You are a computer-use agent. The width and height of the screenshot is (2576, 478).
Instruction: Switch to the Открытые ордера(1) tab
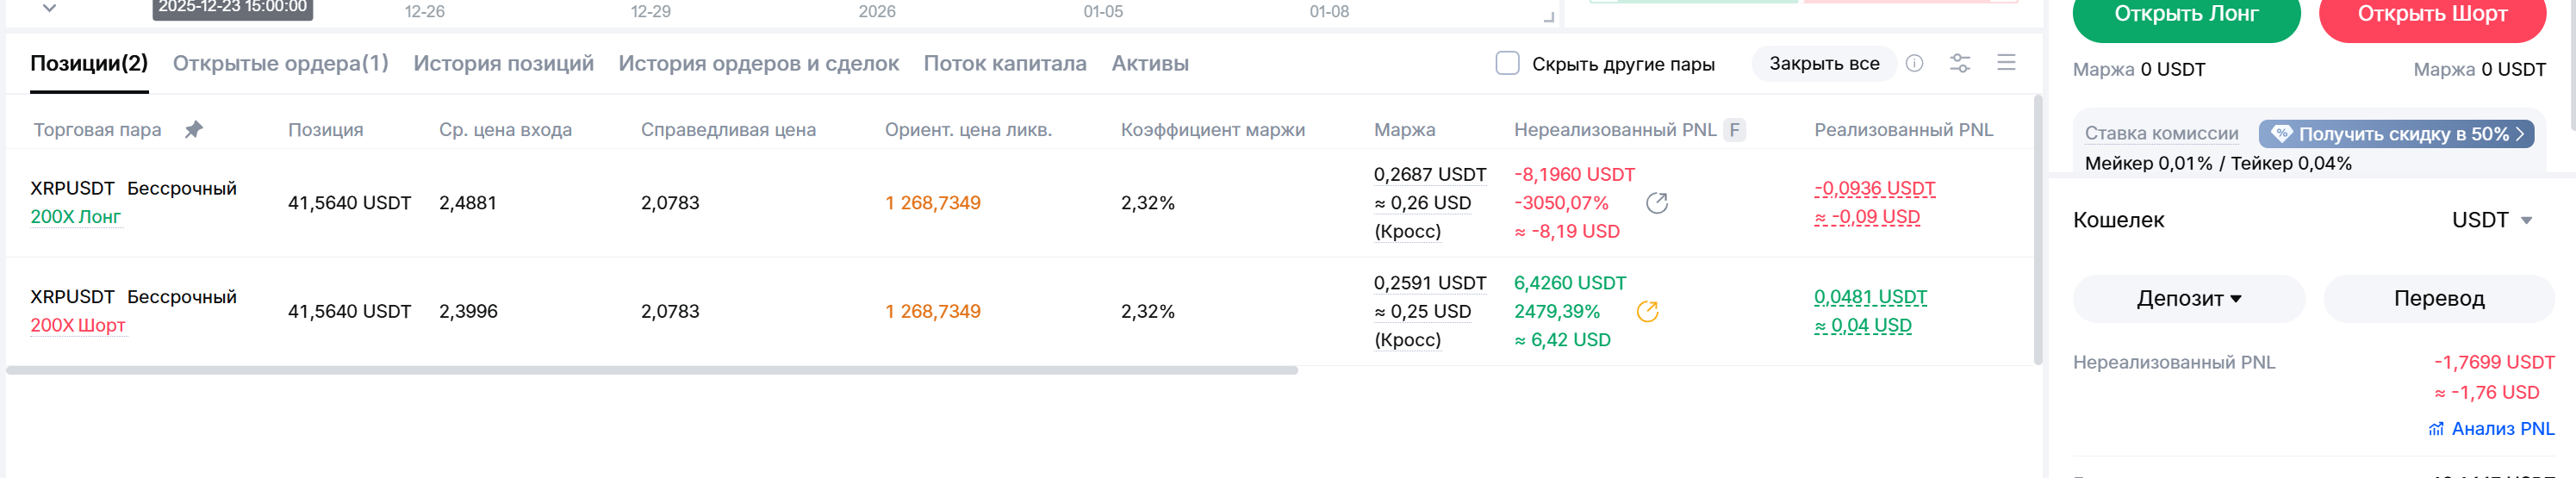[x=280, y=63]
